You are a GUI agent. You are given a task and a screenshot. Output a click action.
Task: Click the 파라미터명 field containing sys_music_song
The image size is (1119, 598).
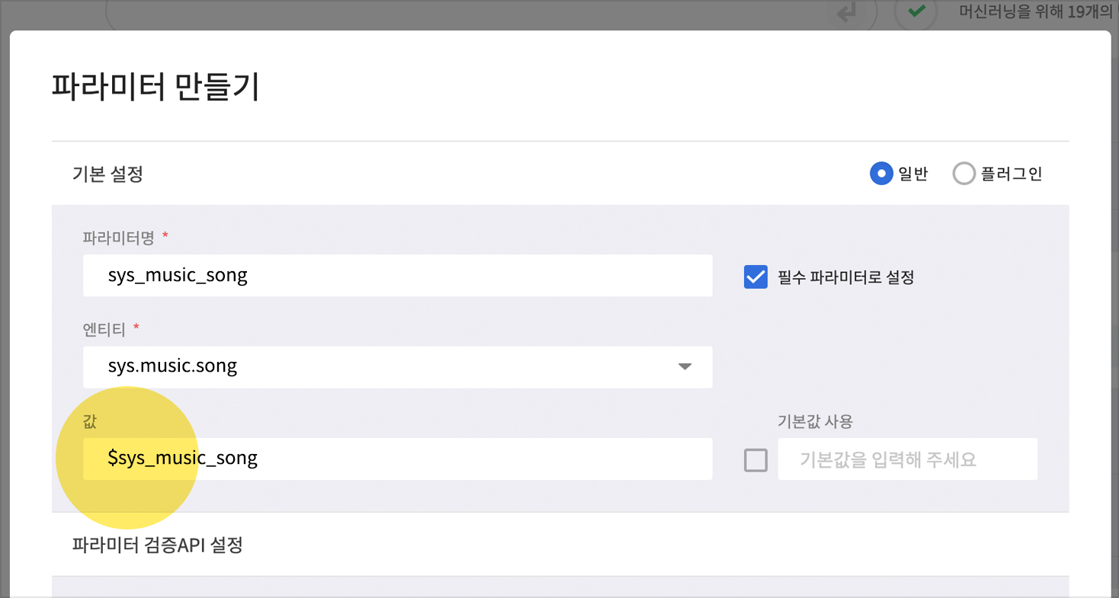(396, 275)
